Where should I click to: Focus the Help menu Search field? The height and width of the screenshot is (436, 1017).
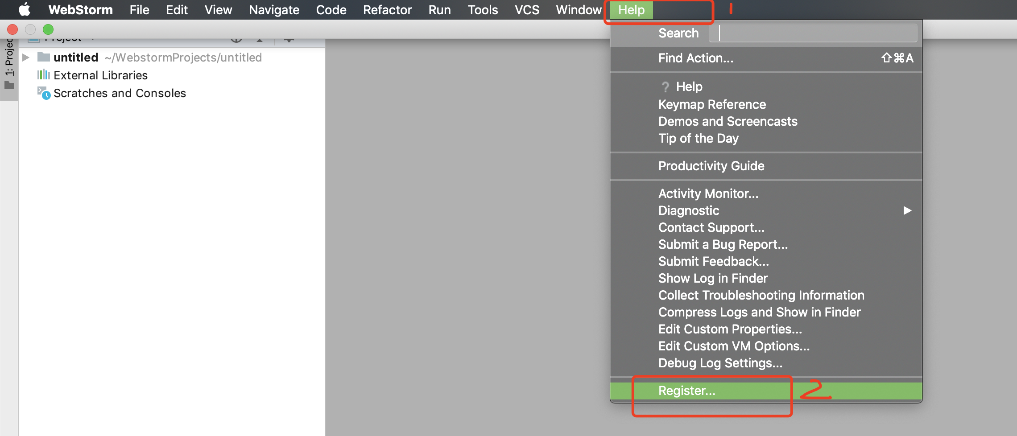813,33
